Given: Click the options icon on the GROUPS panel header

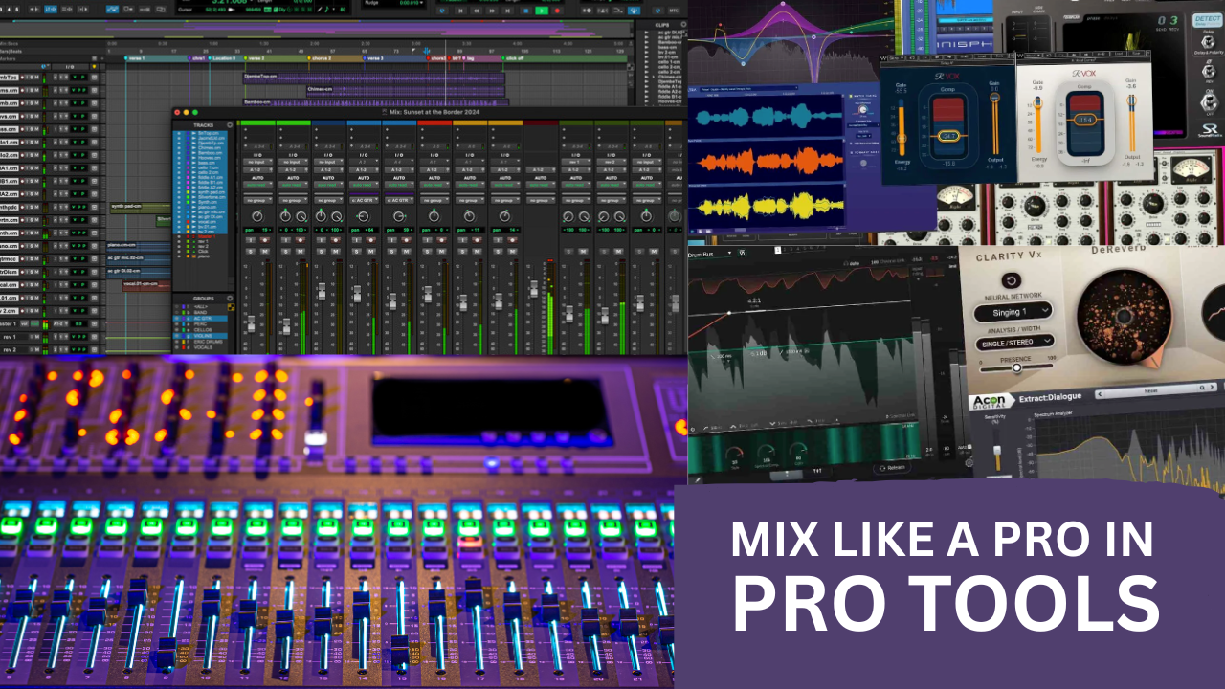Looking at the screenshot, I should pos(230,299).
